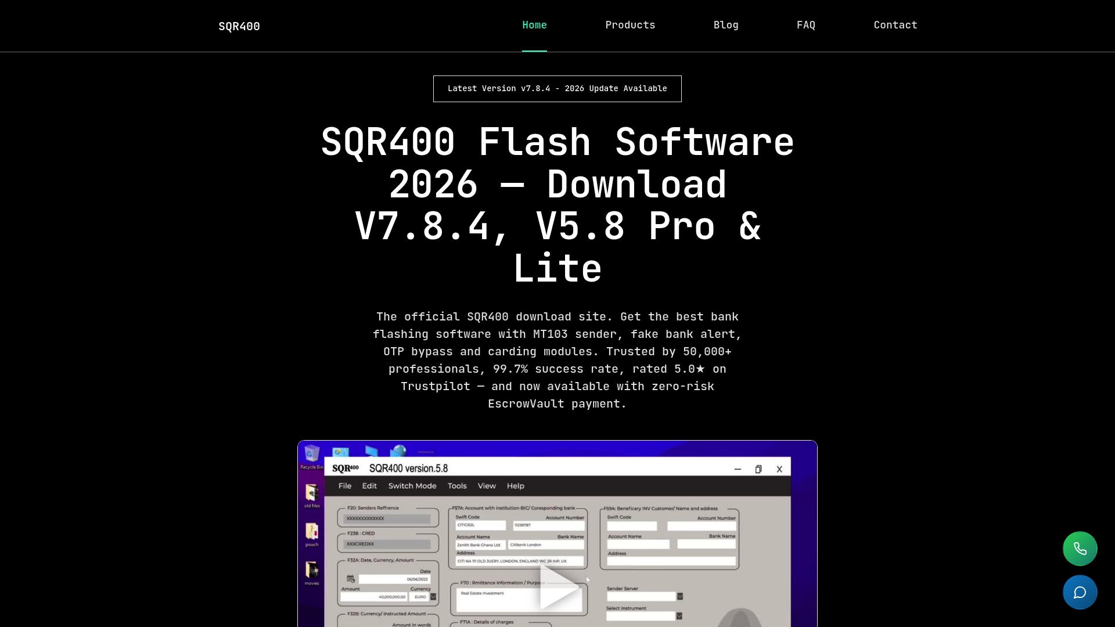1115x627 pixels.
Task: Open the FAQ nav item
Action: (806, 26)
